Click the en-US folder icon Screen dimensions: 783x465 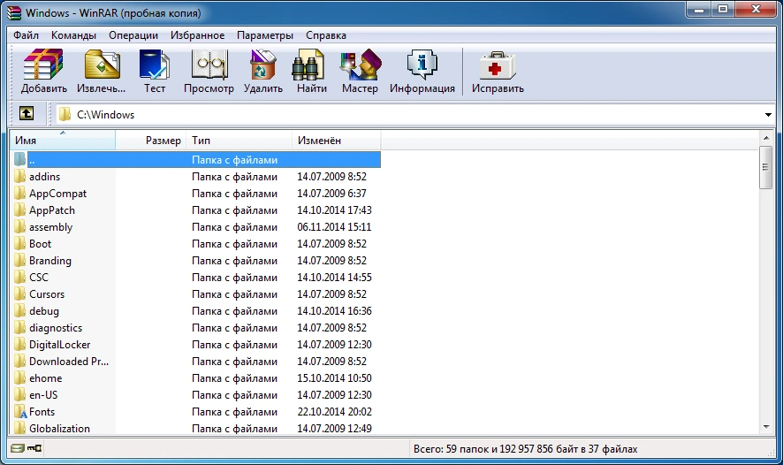point(19,394)
